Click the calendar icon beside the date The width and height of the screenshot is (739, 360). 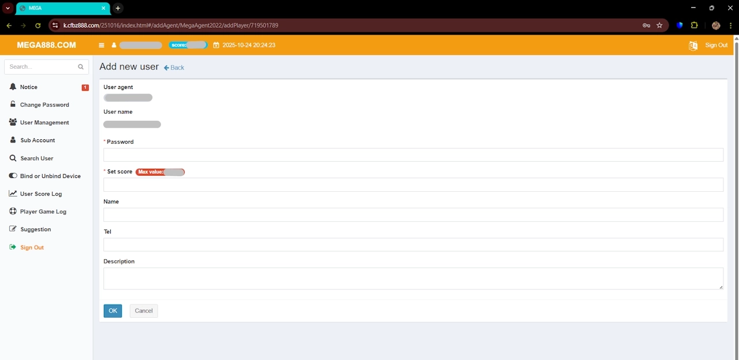(216, 44)
